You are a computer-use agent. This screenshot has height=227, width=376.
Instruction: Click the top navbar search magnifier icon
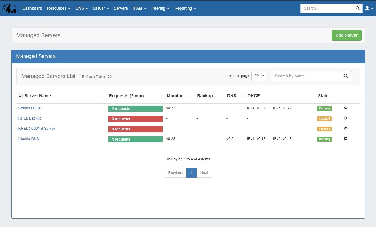357,8
